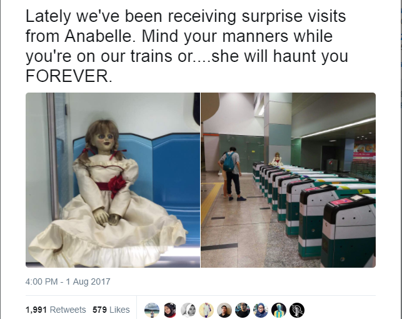Enlarge the photo of the doll on the blue seat
This screenshot has width=402, height=319.
click(113, 180)
